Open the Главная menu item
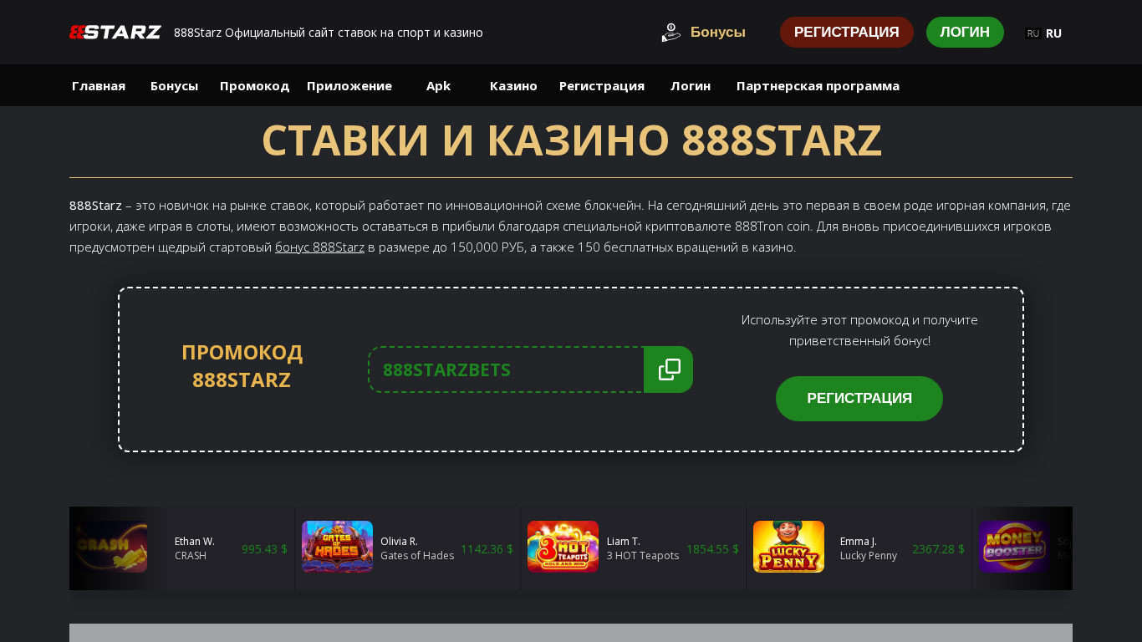1142x642 pixels. pos(99,85)
